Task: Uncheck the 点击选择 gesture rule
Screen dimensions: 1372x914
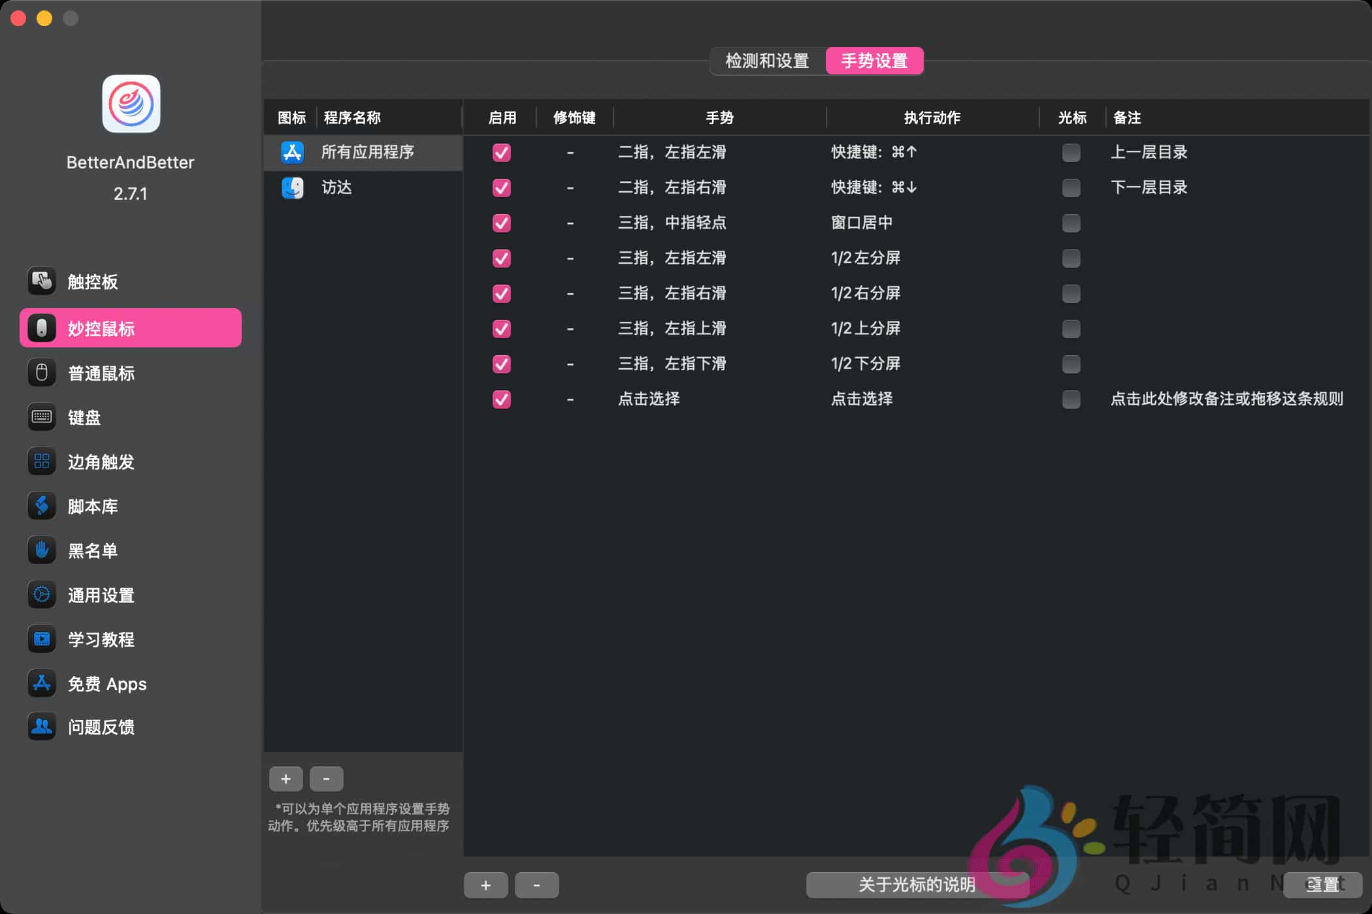Action: click(501, 400)
